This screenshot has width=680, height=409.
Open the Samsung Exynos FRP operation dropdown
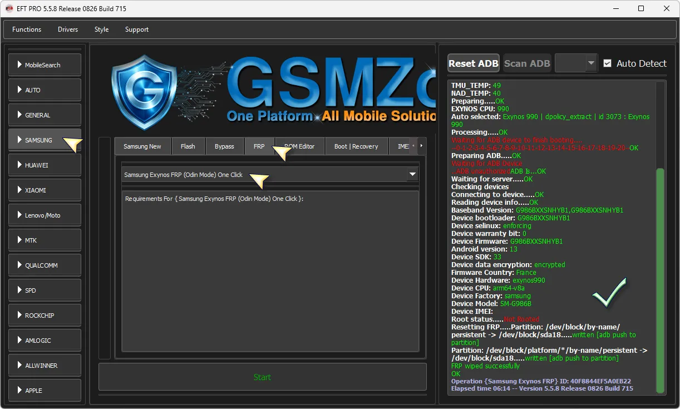click(270, 175)
